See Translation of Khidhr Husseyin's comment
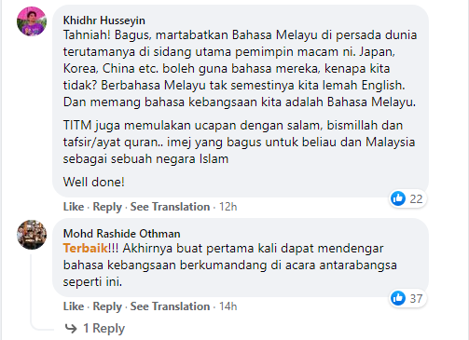This screenshot has height=340, width=469. coord(170,207)
